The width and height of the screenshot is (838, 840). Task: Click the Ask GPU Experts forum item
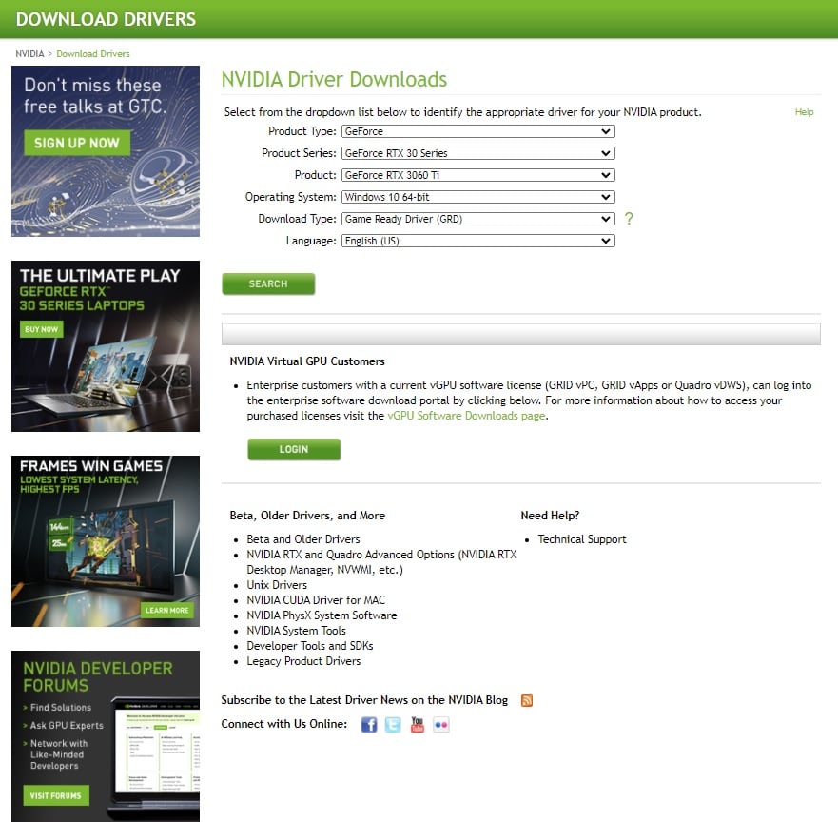click(67, 725)
